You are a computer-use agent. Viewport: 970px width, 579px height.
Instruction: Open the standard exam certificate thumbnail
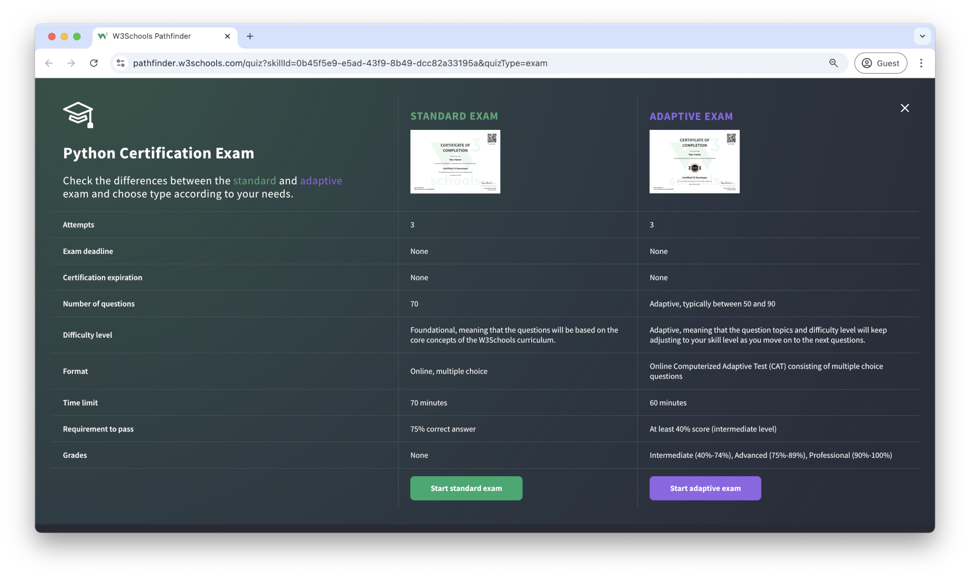point(455,161)
